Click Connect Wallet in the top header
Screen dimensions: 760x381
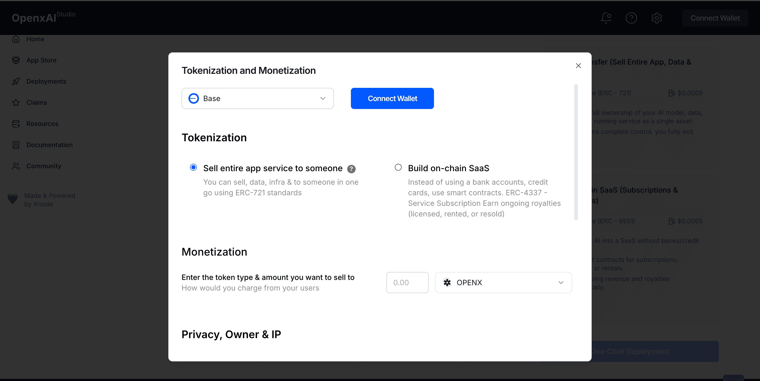715,18
